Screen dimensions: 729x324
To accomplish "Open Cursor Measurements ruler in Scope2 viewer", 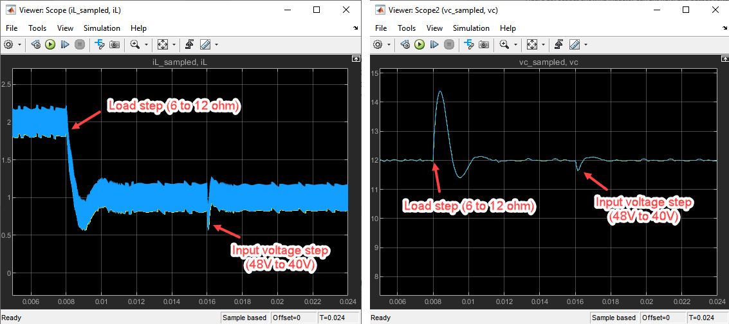I will (x=574, y=44).
